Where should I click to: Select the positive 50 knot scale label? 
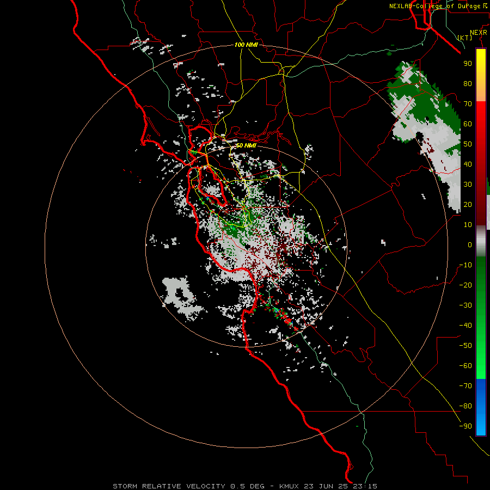click(468, 144)
